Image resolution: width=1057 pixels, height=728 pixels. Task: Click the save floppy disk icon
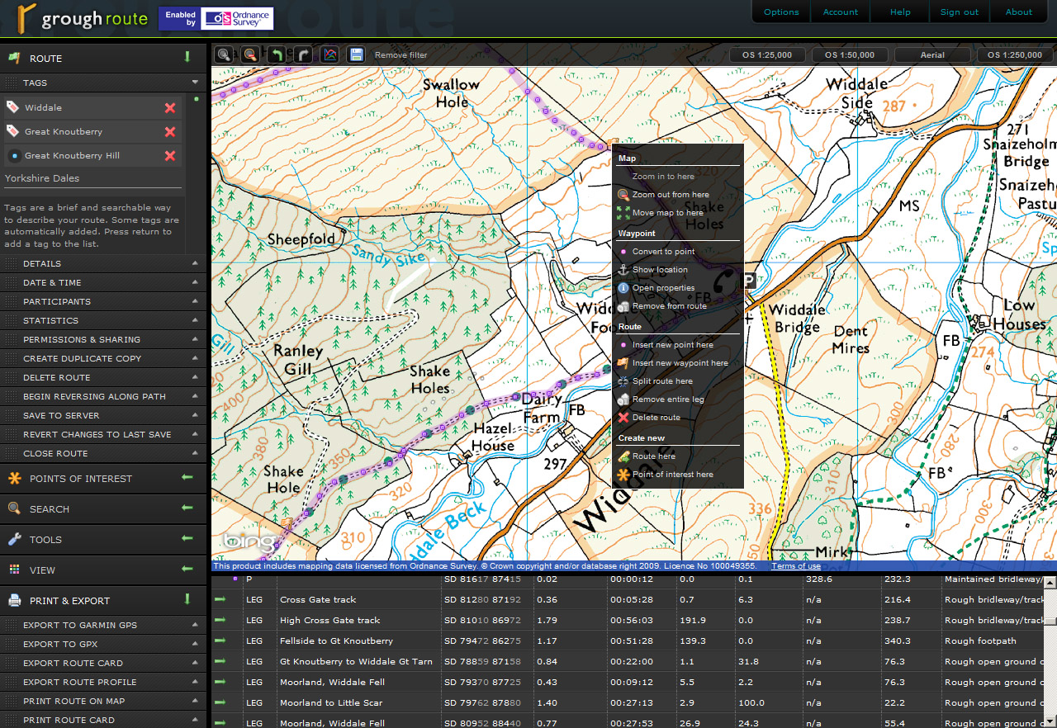coord(355,55)
